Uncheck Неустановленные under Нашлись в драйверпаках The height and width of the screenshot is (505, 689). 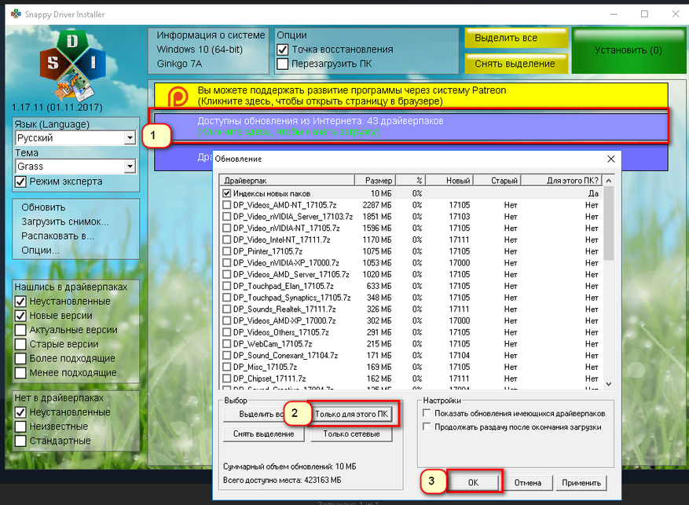(x=20, y=302)
